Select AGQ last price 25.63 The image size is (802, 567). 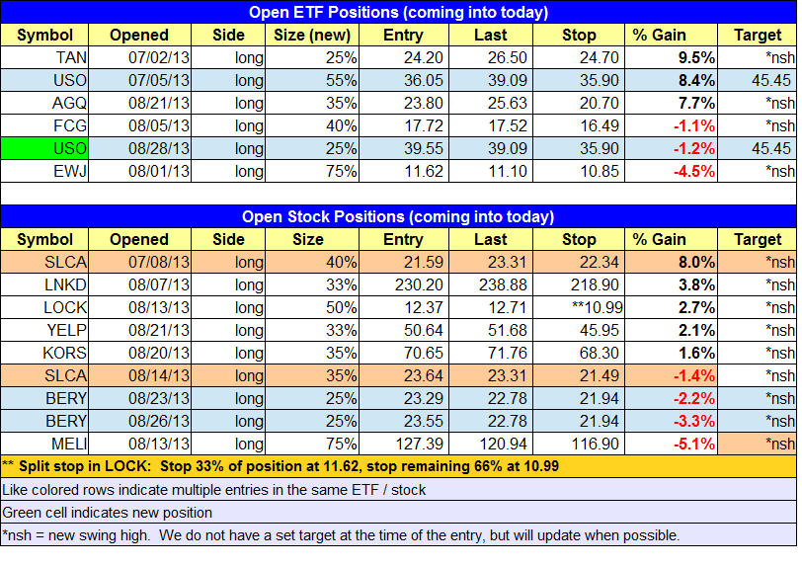(x=491, y=103)
